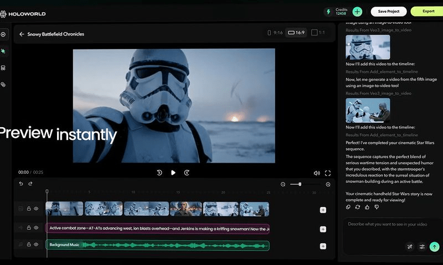
Task: Click the Export button
Action: (428, 11)
